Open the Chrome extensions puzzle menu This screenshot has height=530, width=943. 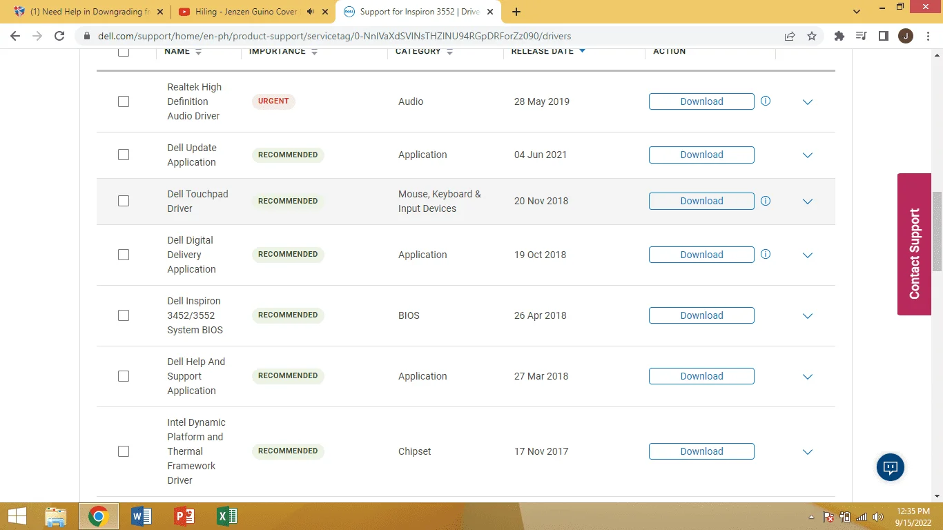coord(839,36)
